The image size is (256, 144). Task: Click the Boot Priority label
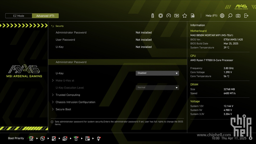(16, 138)
